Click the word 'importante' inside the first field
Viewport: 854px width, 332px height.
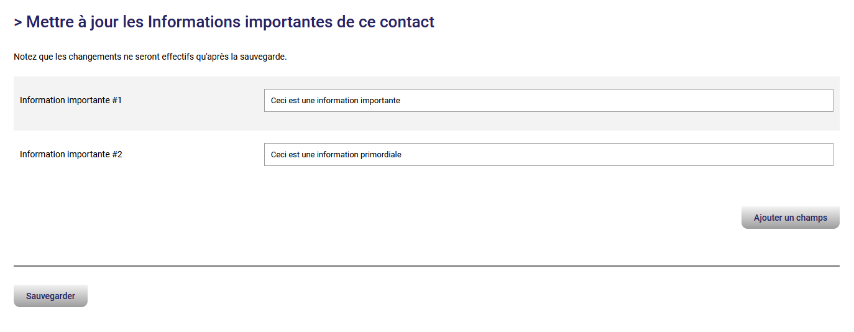[380, 100]
